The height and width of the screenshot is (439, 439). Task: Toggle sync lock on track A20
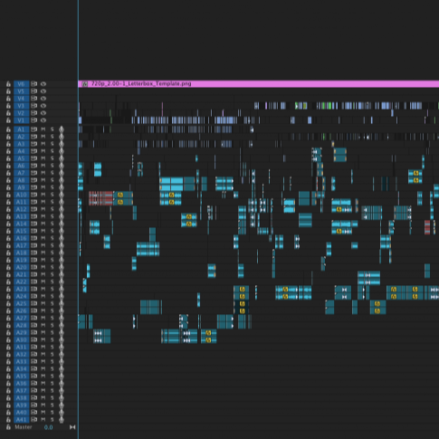33,267
